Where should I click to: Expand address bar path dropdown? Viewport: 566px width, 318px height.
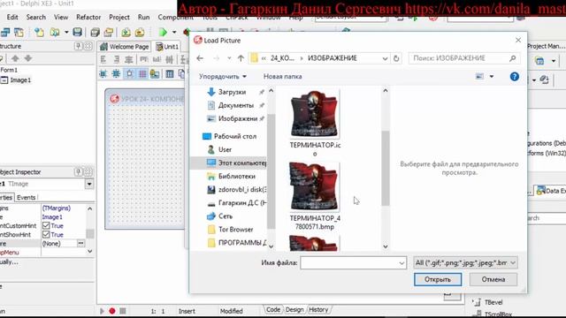coord(385,58)
